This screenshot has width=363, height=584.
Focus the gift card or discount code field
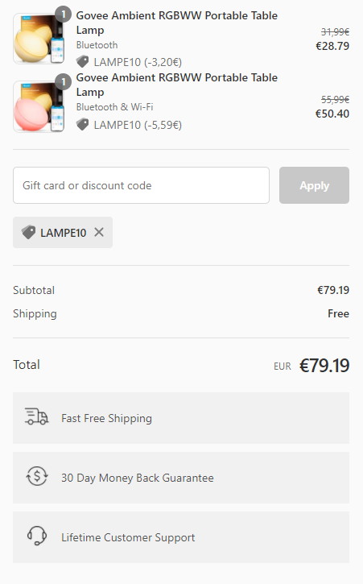pyautogui.click(x=141, y=185)
